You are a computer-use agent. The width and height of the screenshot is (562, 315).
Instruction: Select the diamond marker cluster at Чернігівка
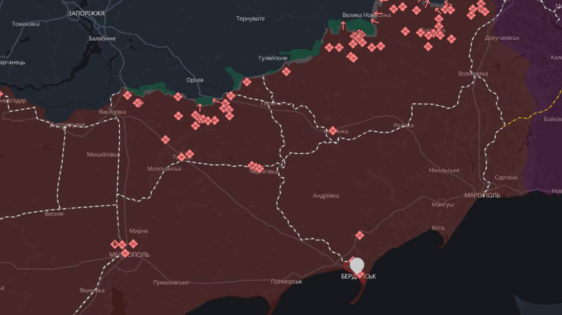[x=256, y=167]
